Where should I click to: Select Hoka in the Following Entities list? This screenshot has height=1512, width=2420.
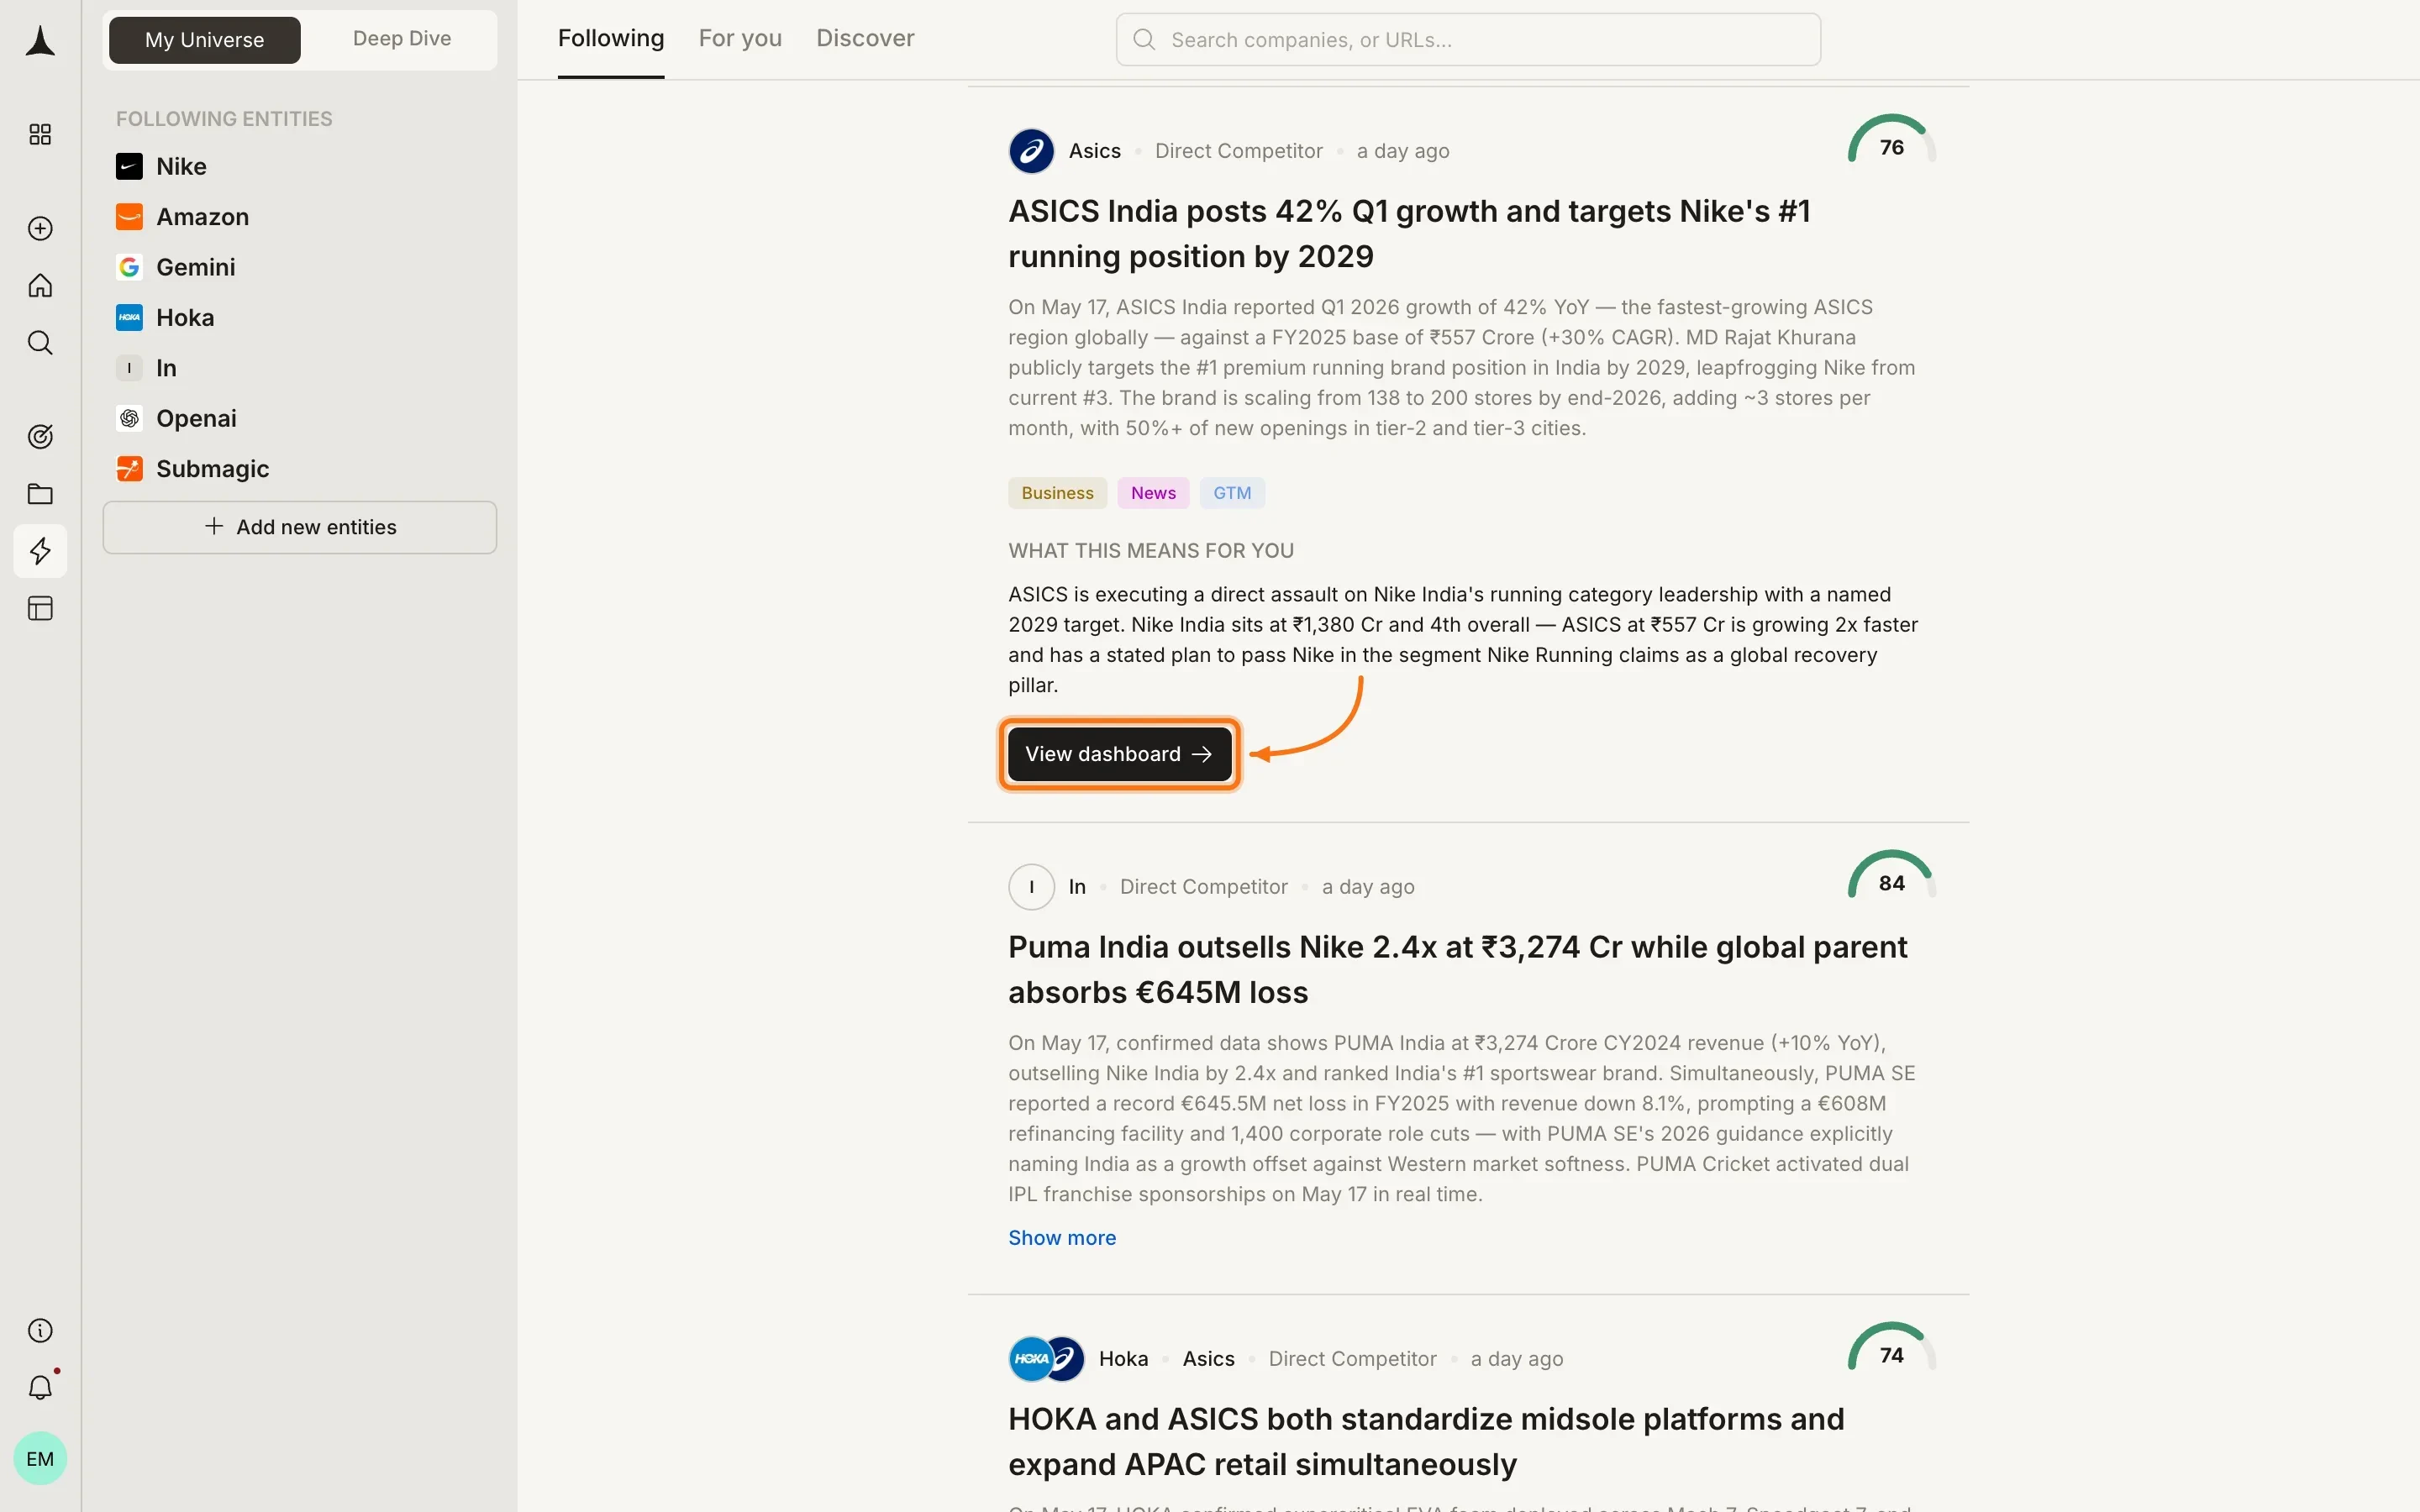click(x=185, y=318)
